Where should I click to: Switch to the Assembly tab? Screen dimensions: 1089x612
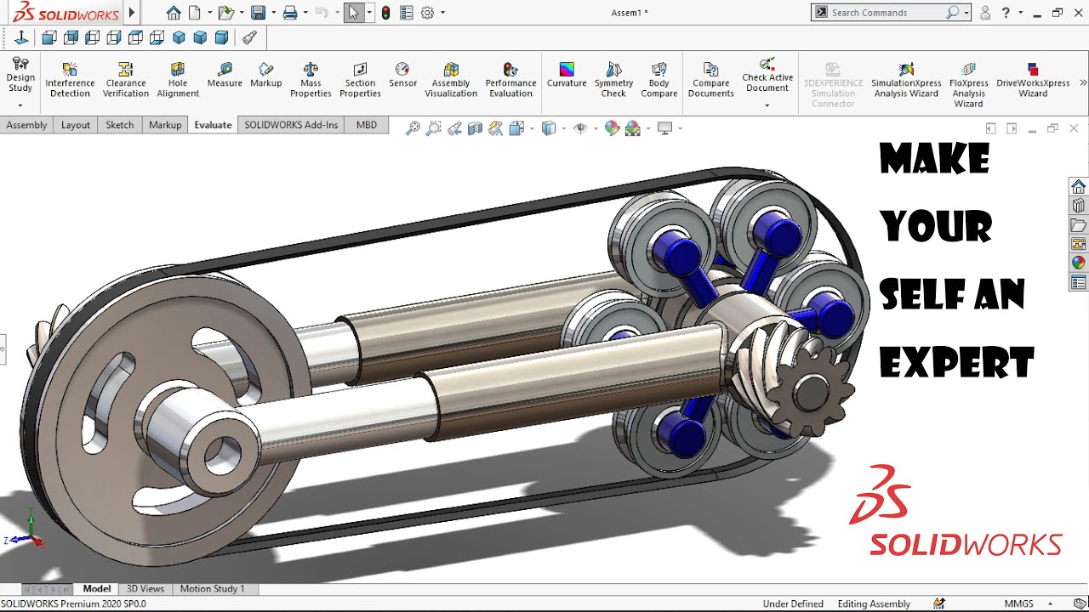(x=27, y=125)
